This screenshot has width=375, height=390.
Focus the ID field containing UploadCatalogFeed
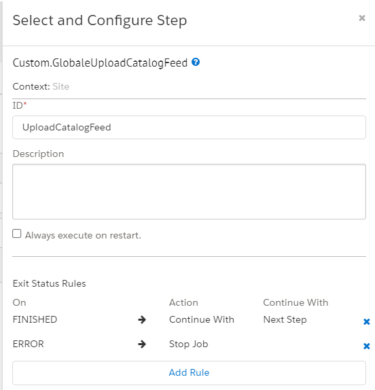pos(189,127)
